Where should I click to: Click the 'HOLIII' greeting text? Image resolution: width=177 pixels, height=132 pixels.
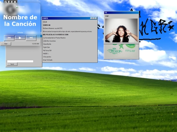(x=45, y=22)
